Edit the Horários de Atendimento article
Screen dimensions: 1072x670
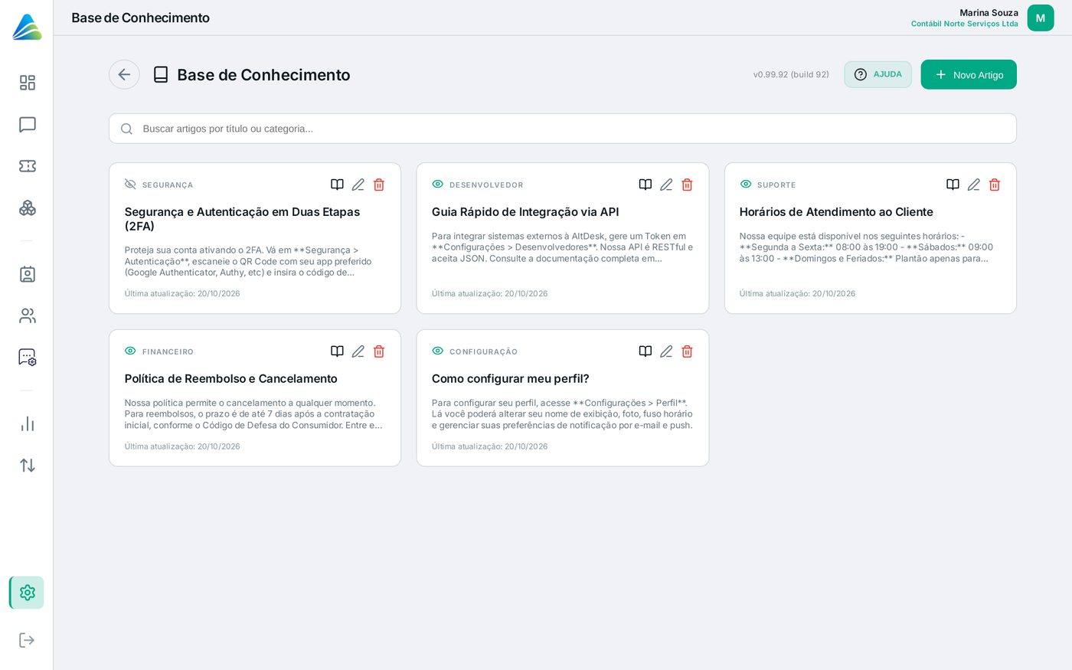(x=974, y=185)
